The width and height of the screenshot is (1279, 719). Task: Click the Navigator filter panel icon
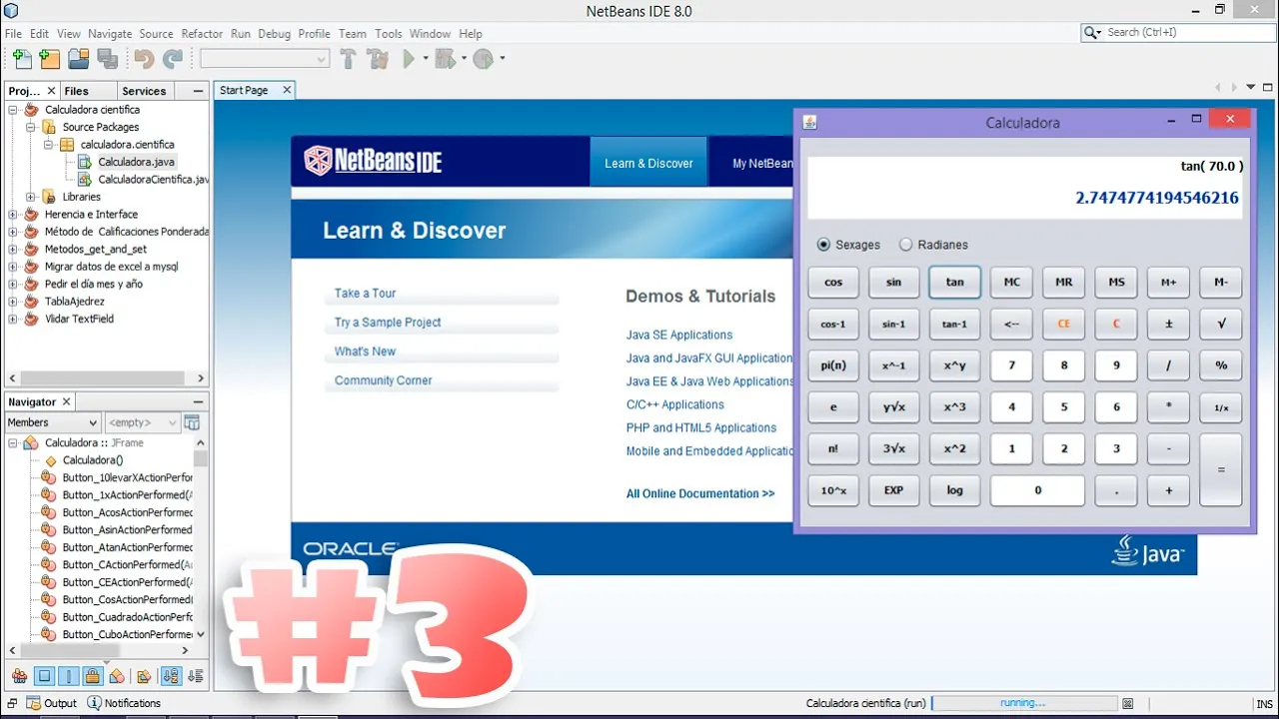[x=192, y=422]
